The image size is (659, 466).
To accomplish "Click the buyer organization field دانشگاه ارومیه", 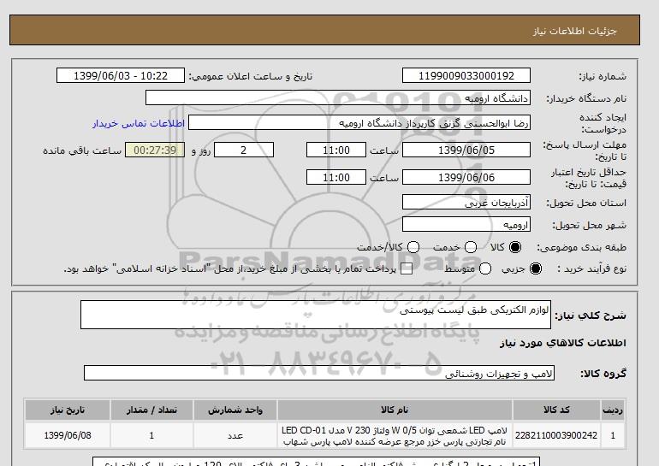I will click(338, 97).
